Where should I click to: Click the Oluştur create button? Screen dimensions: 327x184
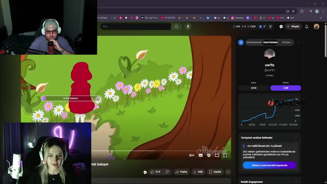[x=293, y=27]
